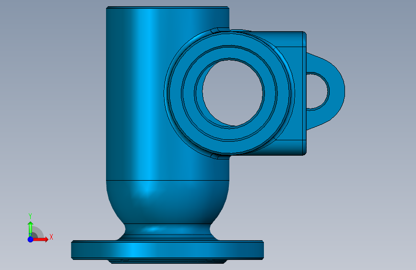416x270 pixels.
Task: Select the small mounting lug with the eye hole
Action: 336,91
